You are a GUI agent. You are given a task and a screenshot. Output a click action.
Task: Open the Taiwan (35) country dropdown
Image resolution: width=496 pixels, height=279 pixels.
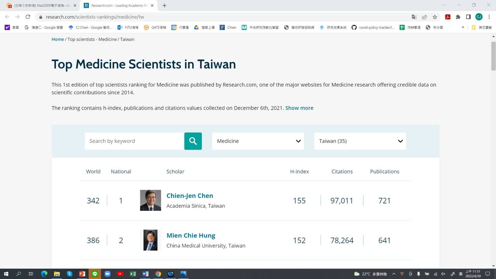[360, 141]
